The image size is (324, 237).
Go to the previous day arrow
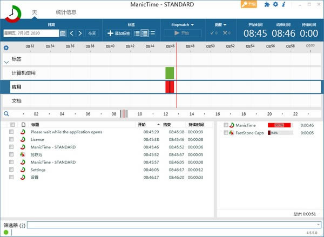71,33
